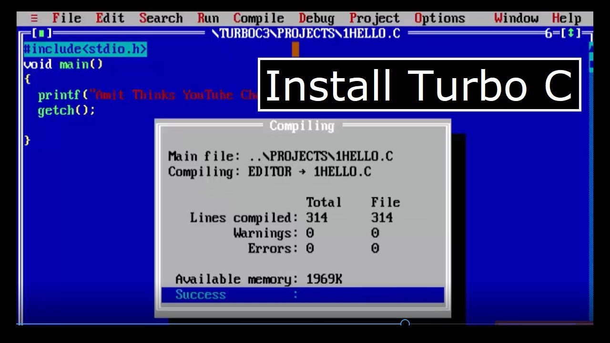Zoom the editor window with [↕] icon
This screenshot has height=343, width=610.
571,34
